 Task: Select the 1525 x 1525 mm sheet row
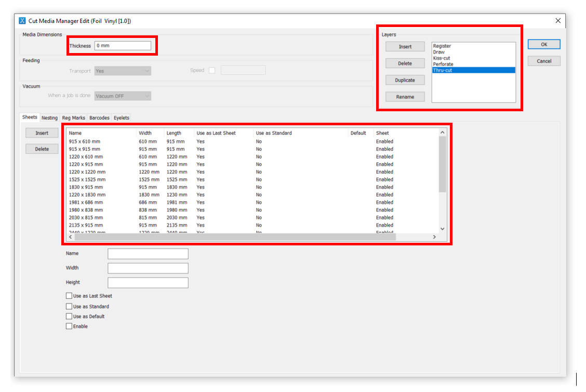[252, 179]
